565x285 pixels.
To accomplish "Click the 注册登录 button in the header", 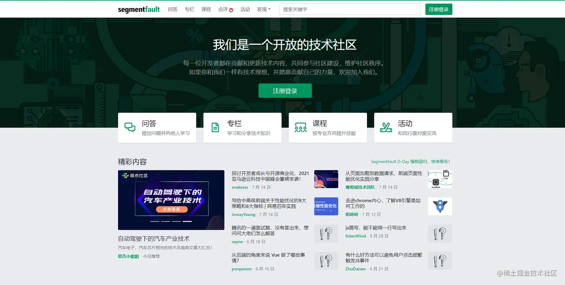I will tap(439, 9).
